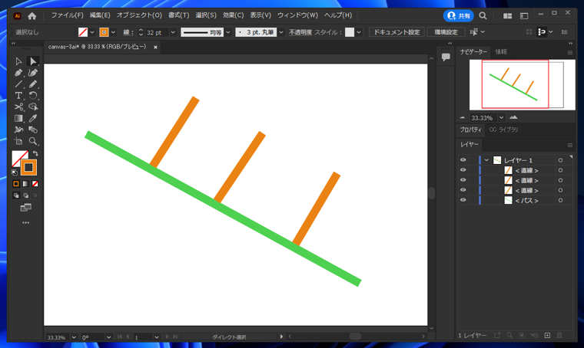
Task: Create a new layer in Layers panel
Action: coord(547,336)
